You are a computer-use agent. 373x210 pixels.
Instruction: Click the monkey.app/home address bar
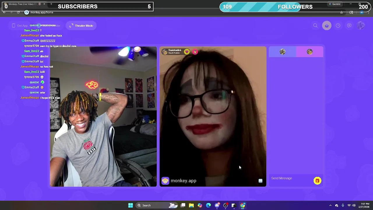tap(184, 12)
